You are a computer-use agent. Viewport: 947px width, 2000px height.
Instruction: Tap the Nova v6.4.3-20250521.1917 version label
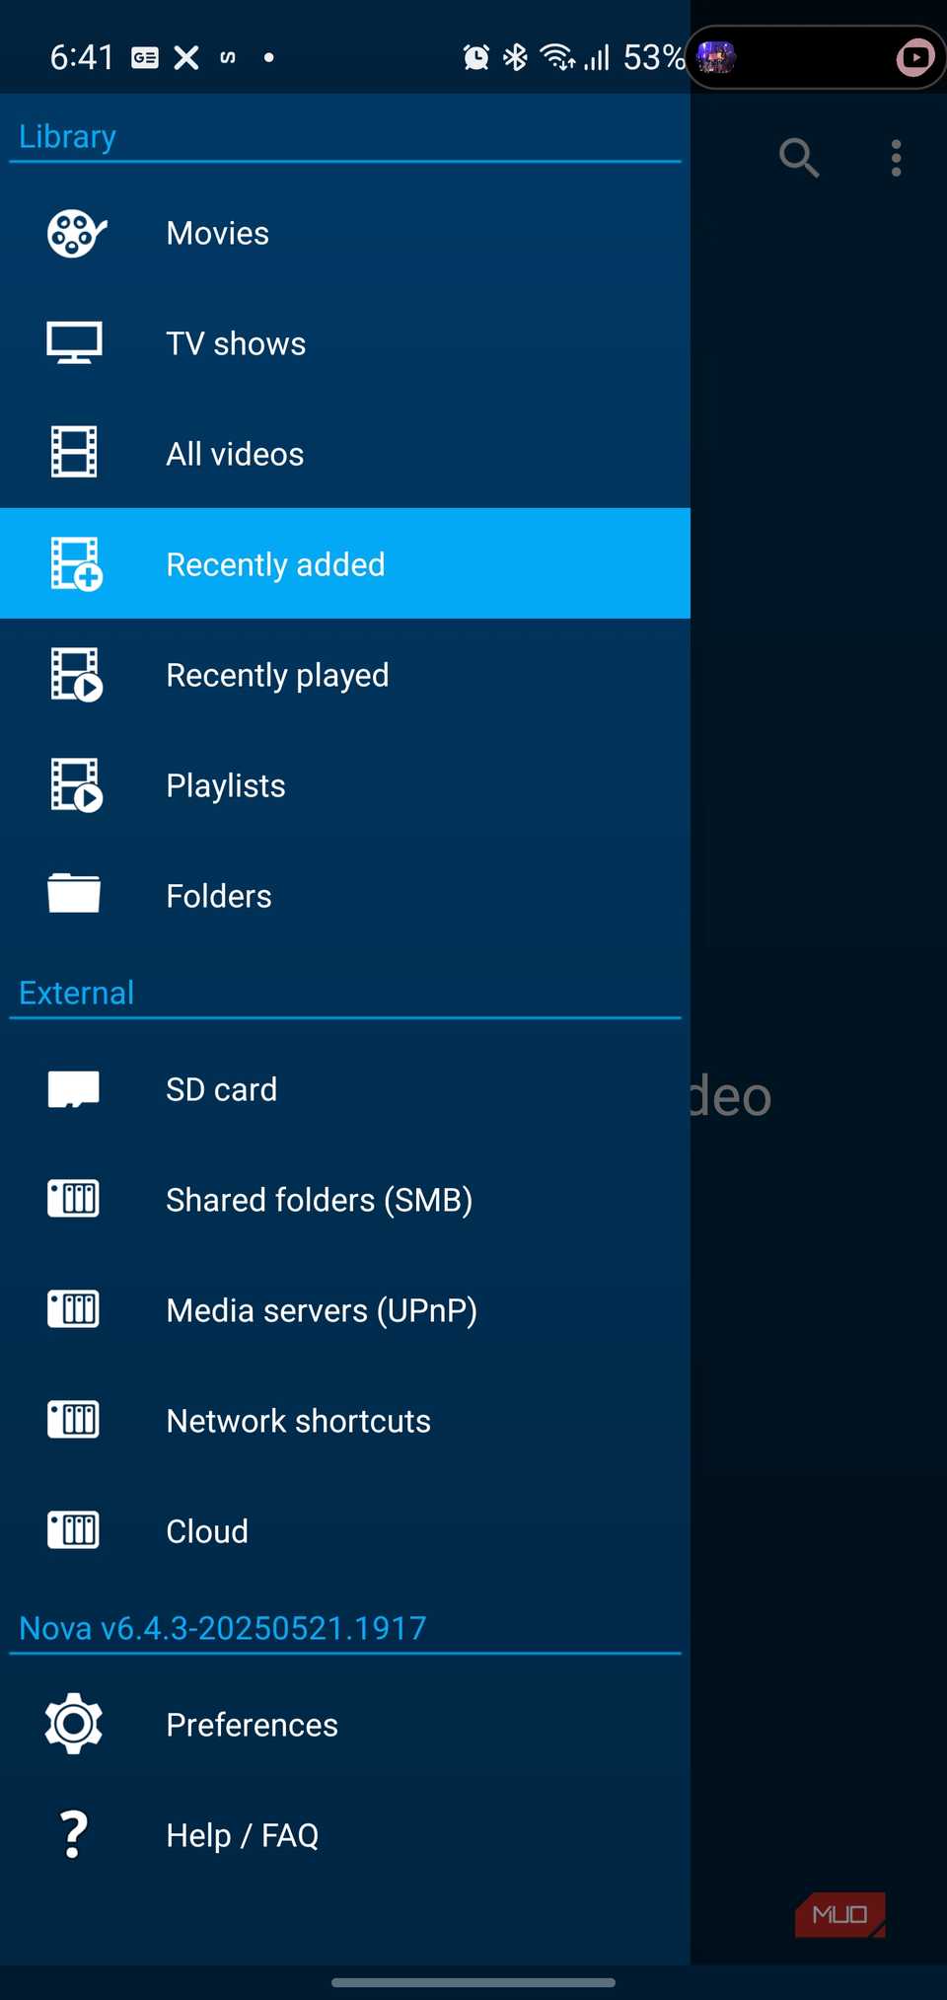pyautogui.click(x=223, y=1628)
